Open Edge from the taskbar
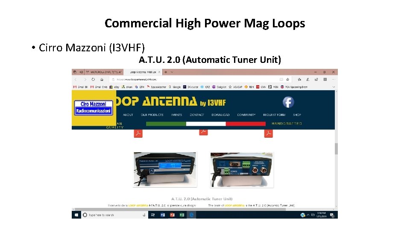This screenshot has height=231, width=410. click(191, 215)
